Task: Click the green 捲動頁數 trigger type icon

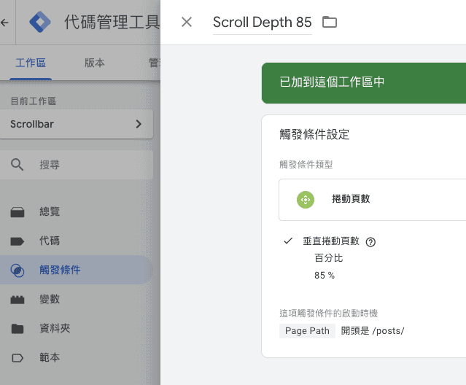Action: click(305, 199)
